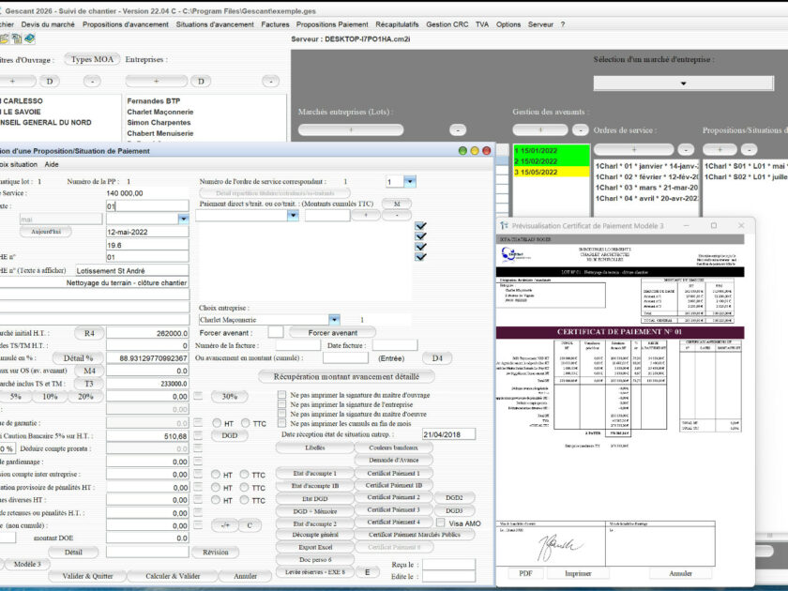788x591 pixels.
Task: Toggle the Visa AMO checkbox
Action: (x=441, y=523)
